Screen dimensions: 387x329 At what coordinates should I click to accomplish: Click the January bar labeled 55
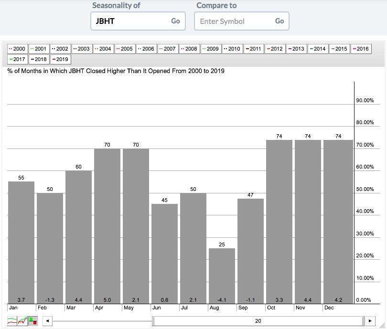tap(21, 243)
